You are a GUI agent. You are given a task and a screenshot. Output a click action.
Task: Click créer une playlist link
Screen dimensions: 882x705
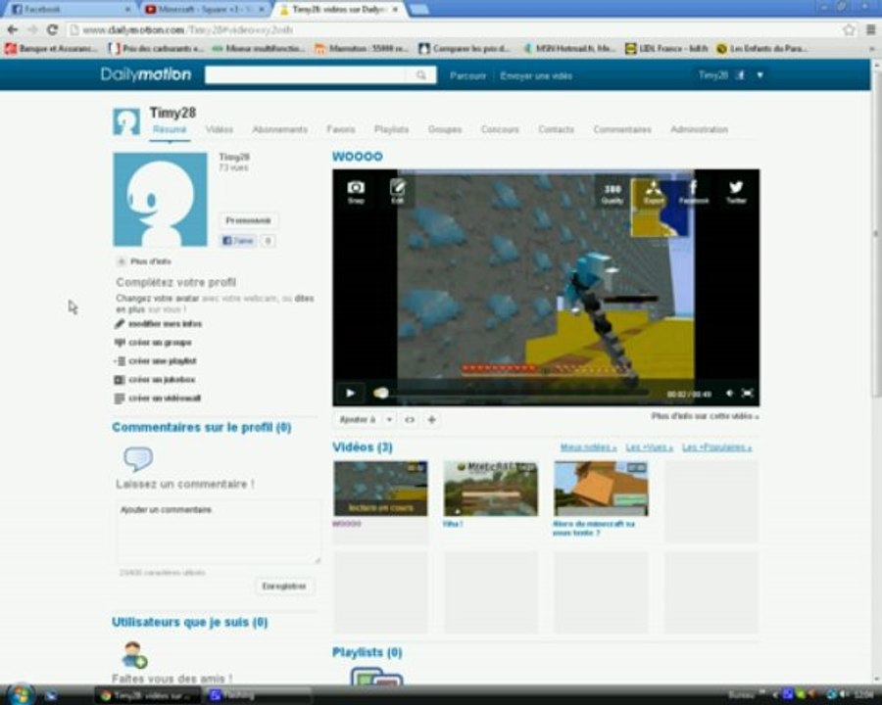155,361
